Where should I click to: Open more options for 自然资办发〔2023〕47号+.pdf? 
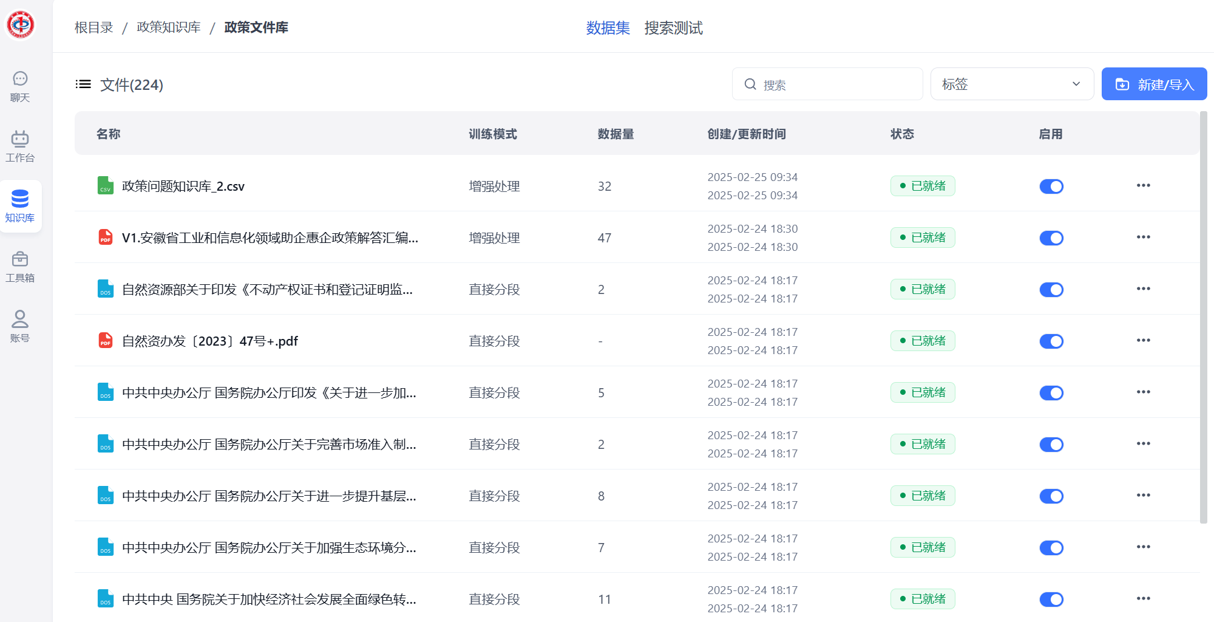click(1144, 340)
